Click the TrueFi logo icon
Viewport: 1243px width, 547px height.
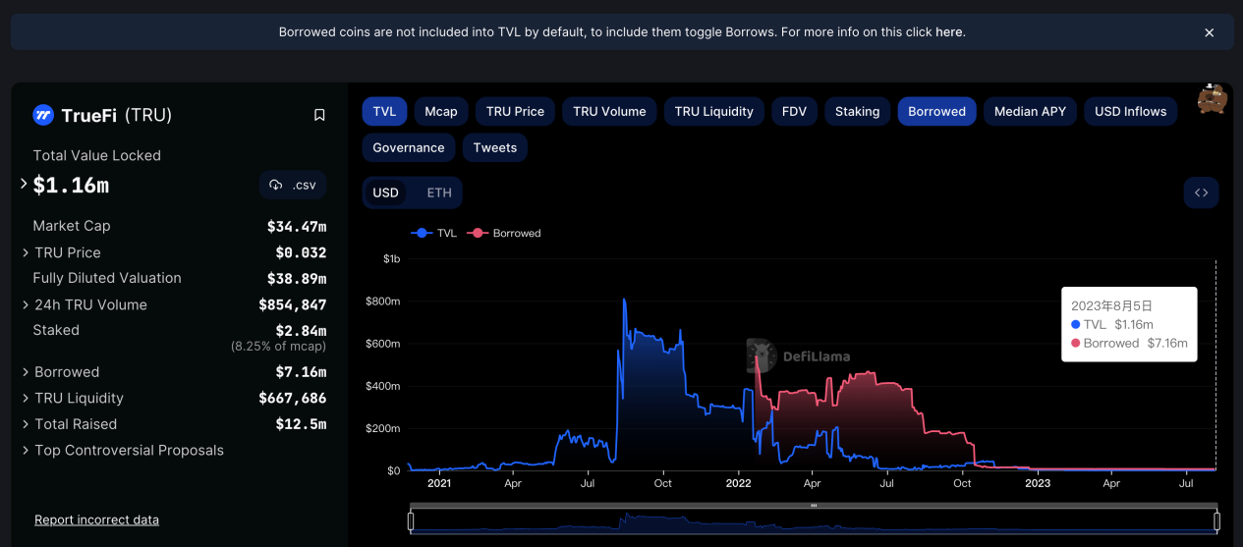click(43, 116)
